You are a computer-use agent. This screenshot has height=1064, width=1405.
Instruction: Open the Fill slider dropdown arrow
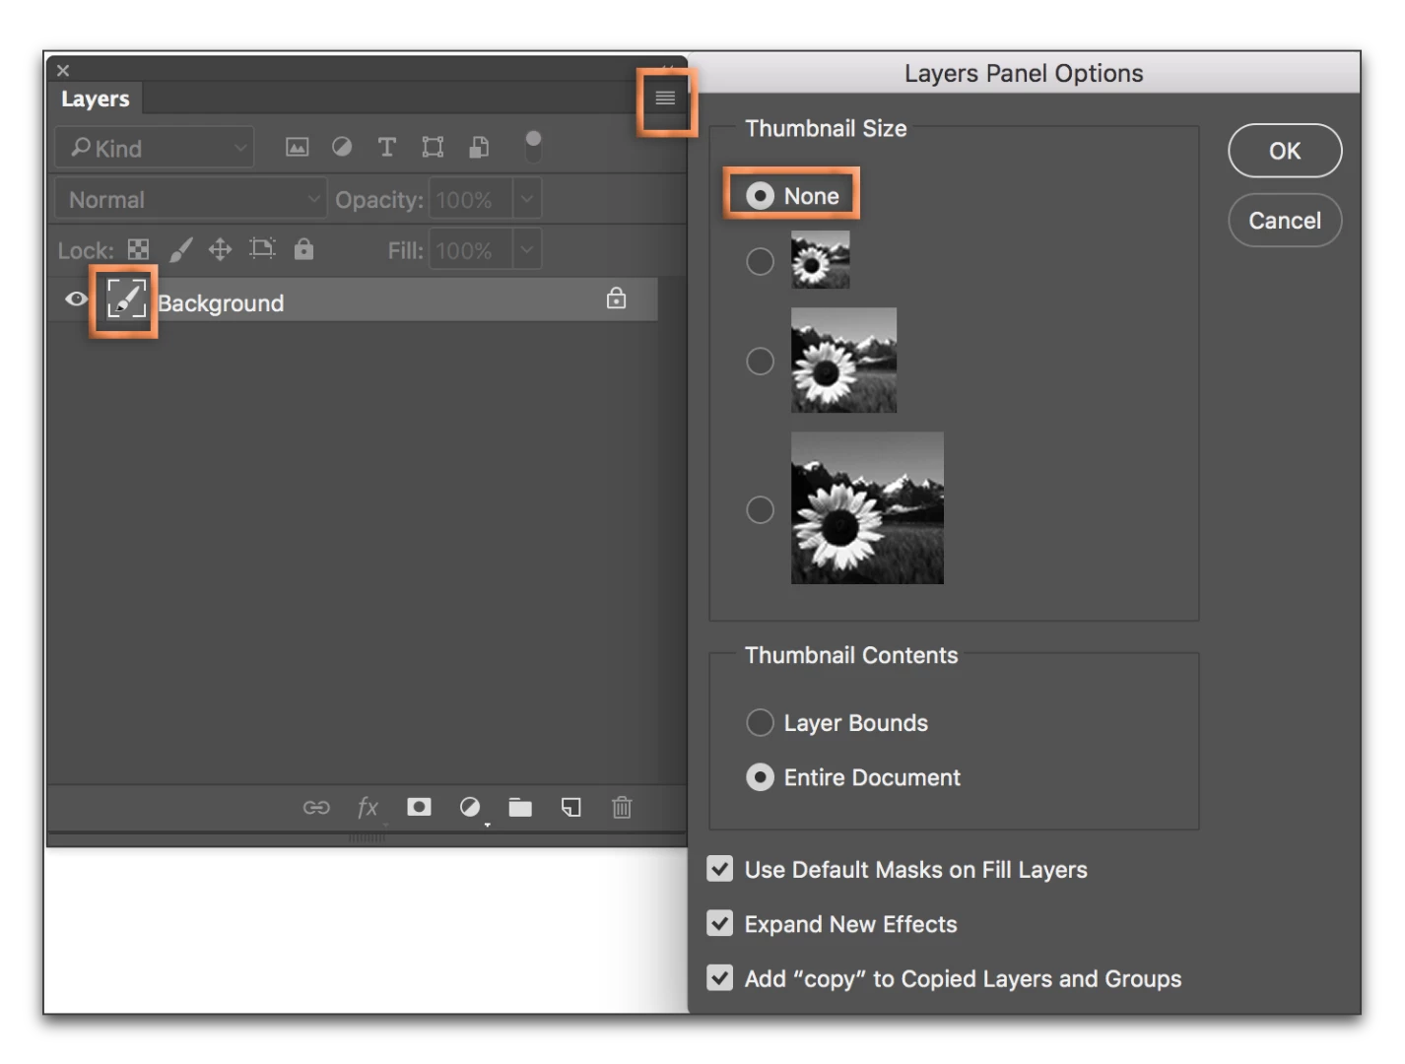pos(527,250)
